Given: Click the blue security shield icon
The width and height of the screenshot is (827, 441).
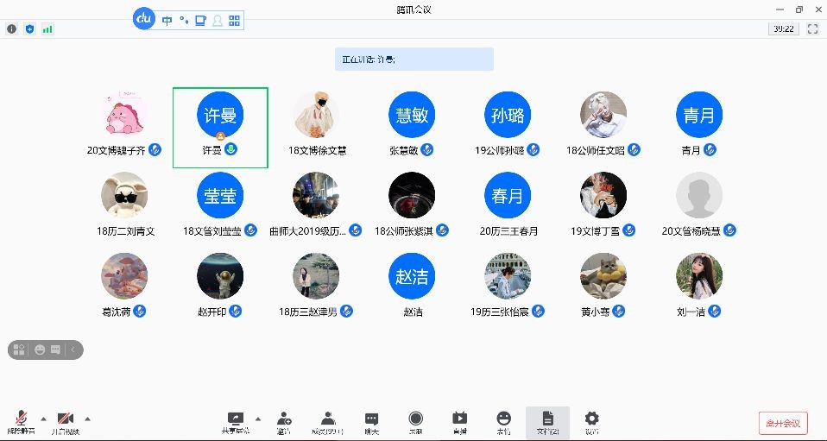Looking at the screenshot, I should (29, 28).
